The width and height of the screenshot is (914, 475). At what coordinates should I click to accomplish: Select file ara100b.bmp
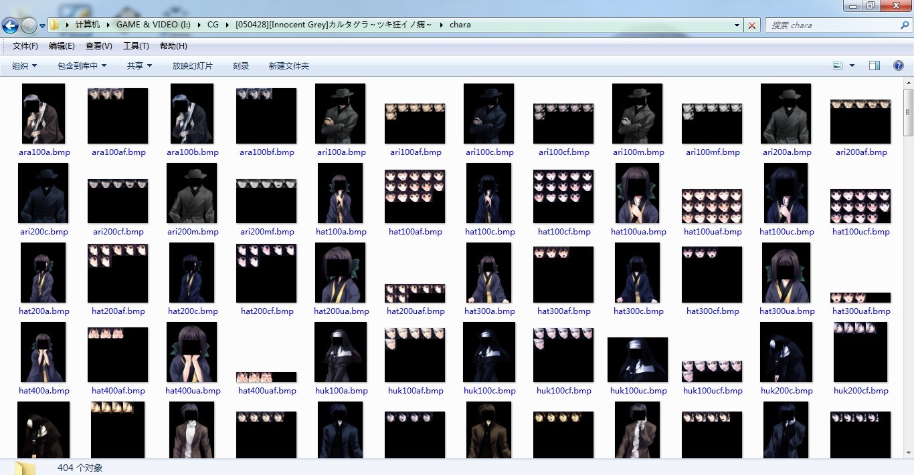(192, 114)
